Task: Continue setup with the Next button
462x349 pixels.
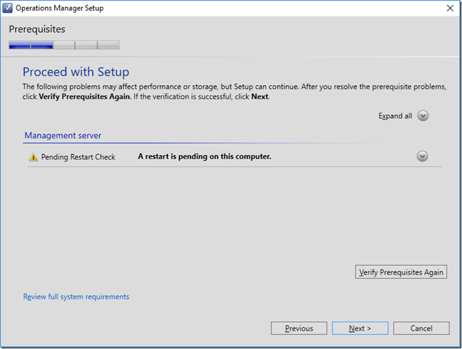Action: 360,328
